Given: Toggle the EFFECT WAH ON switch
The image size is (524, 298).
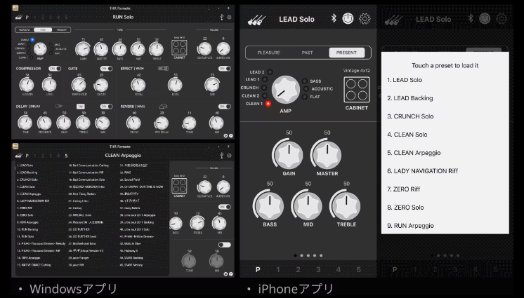Looking at the screenshot, I should pyautogui.click(x=225, y=69).
